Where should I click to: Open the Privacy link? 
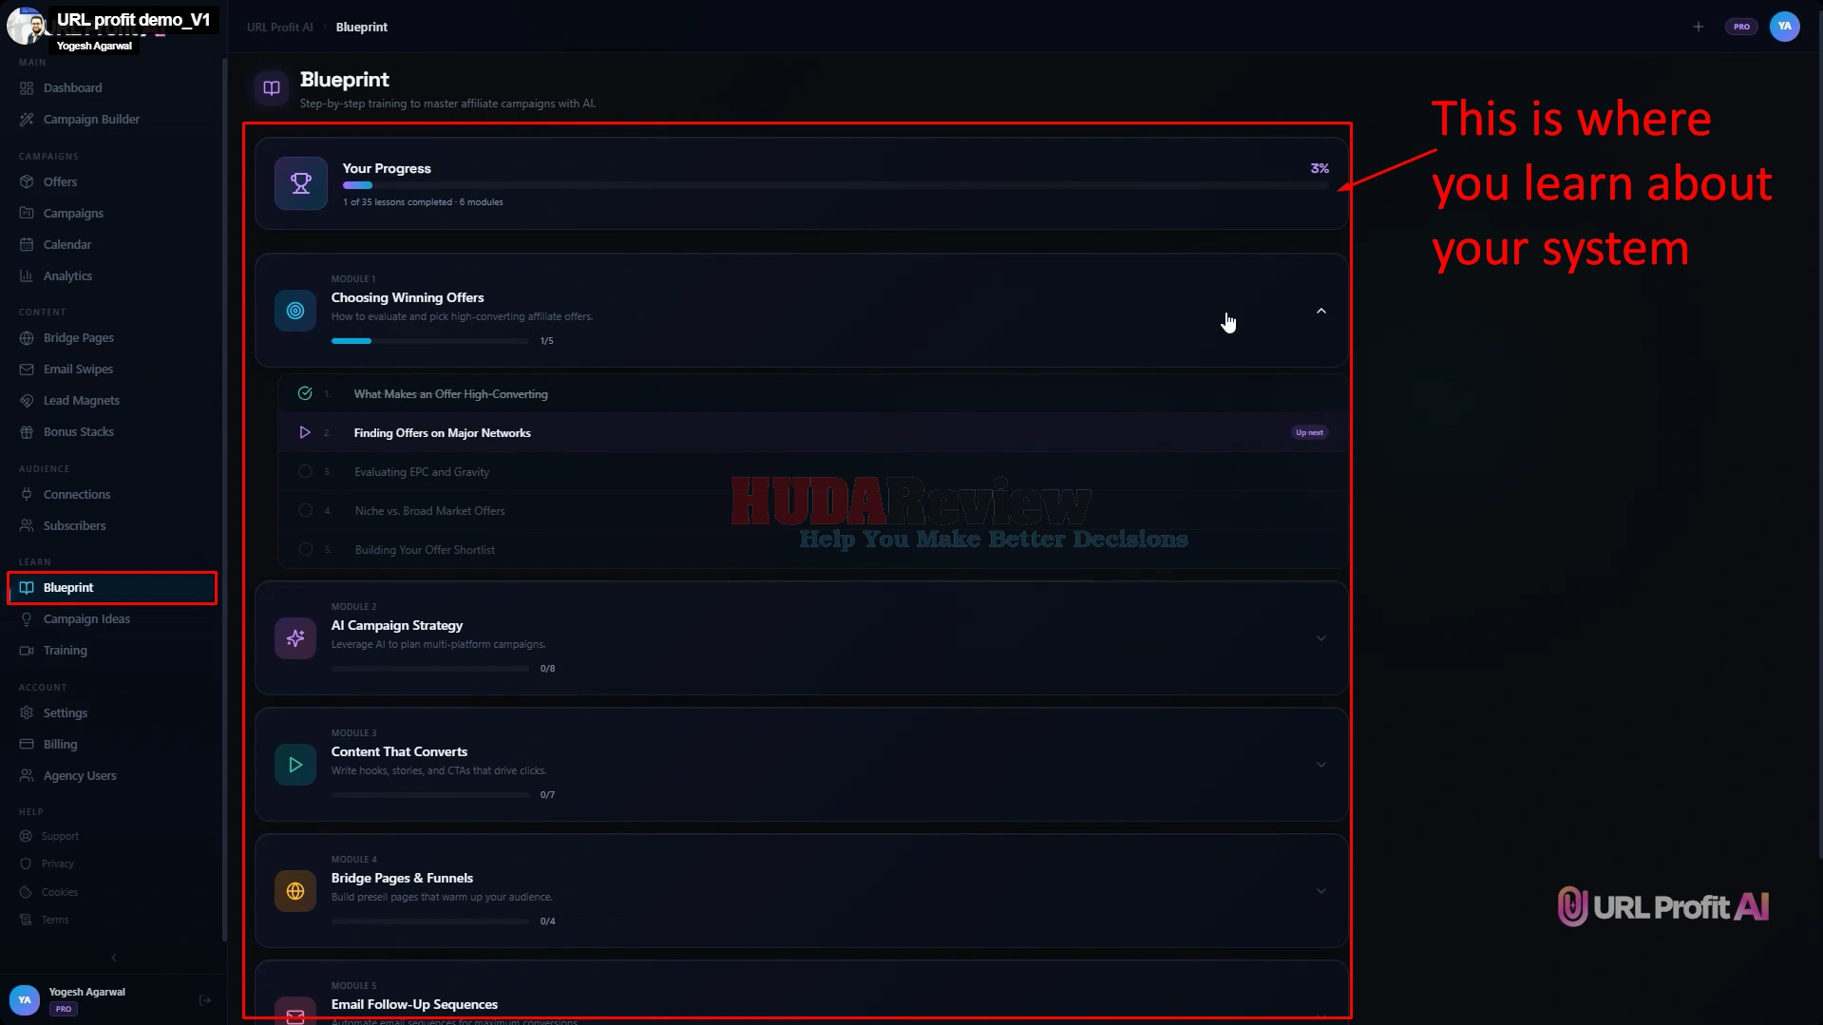(x=58, y=864)
